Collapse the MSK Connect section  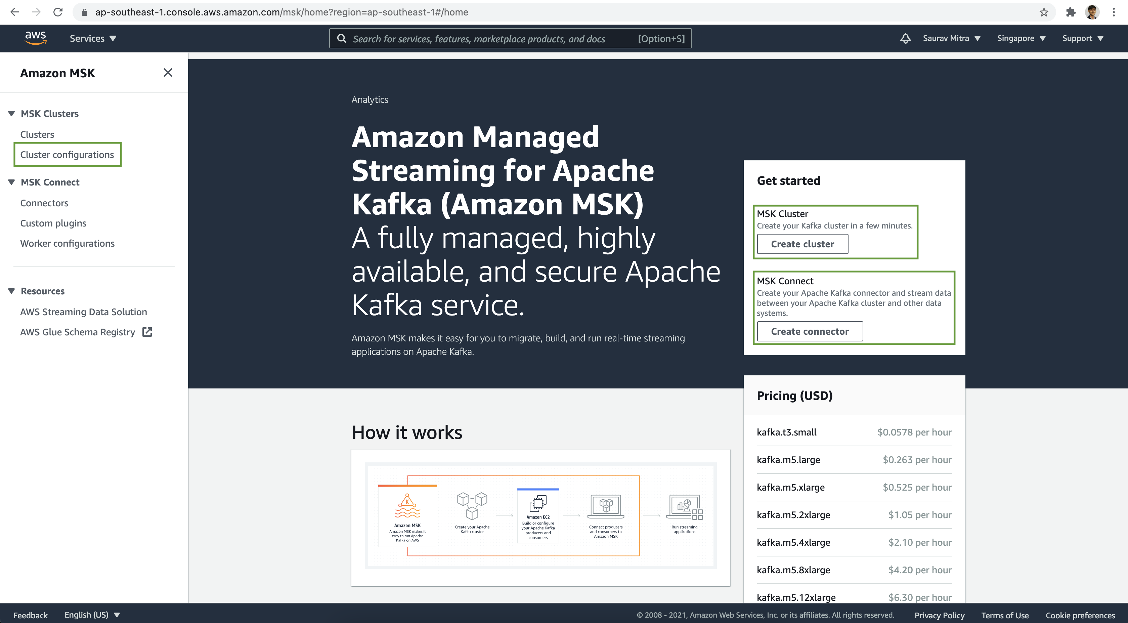pyautogui.click(x=11, y=182)
